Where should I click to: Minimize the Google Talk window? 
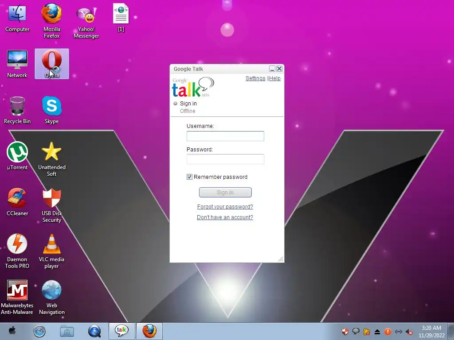pyautogui.click(x=272, y=69)
